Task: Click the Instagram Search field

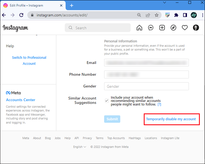Action: pos(98,28)
